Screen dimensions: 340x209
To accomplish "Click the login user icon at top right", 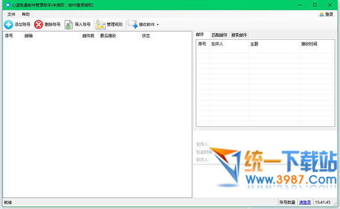I will coord(321,15).
